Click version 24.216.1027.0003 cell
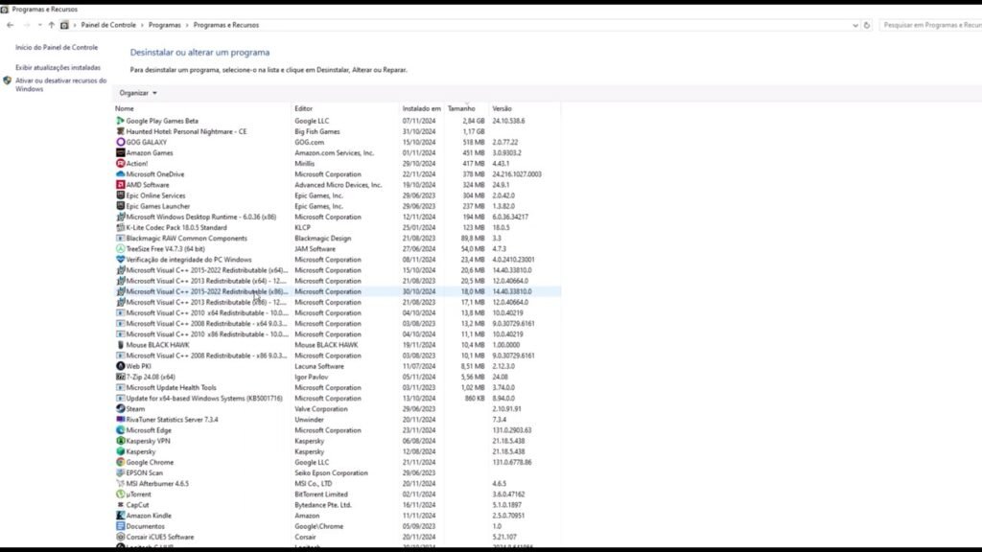This screenshot has width=982, height=552. [517, 174]
